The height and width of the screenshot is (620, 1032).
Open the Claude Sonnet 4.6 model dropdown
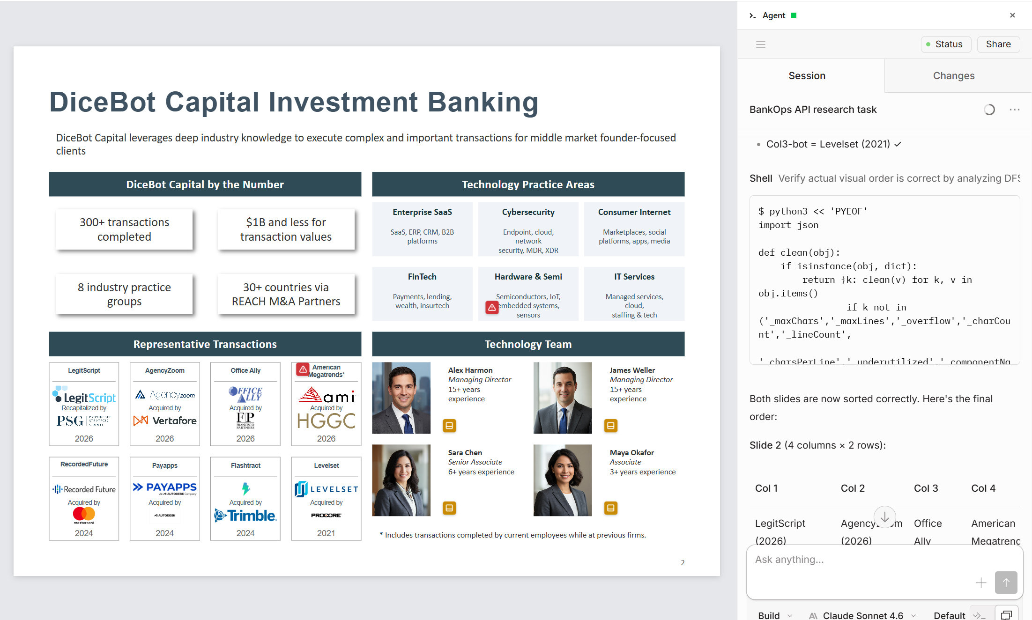[x=862, y=615]
